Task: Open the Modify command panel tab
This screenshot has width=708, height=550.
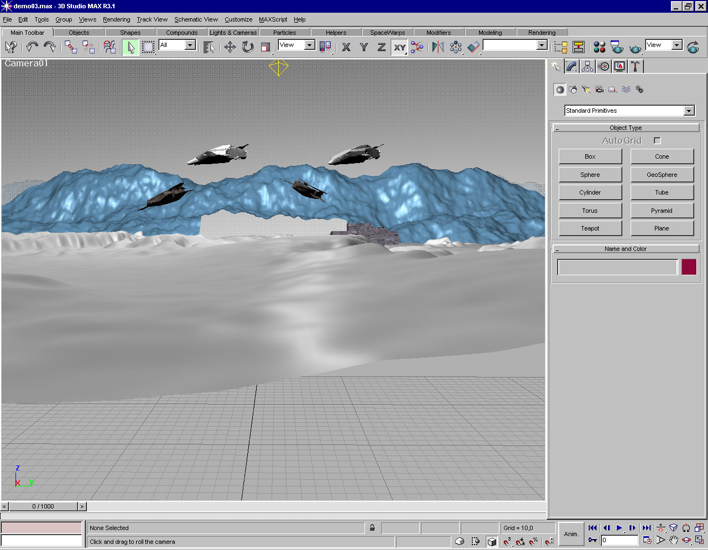Action: [572, 67]
